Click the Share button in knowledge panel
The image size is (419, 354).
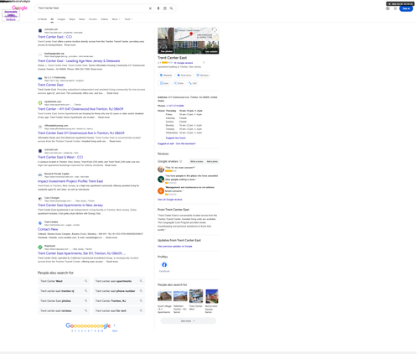coord(178,83)
